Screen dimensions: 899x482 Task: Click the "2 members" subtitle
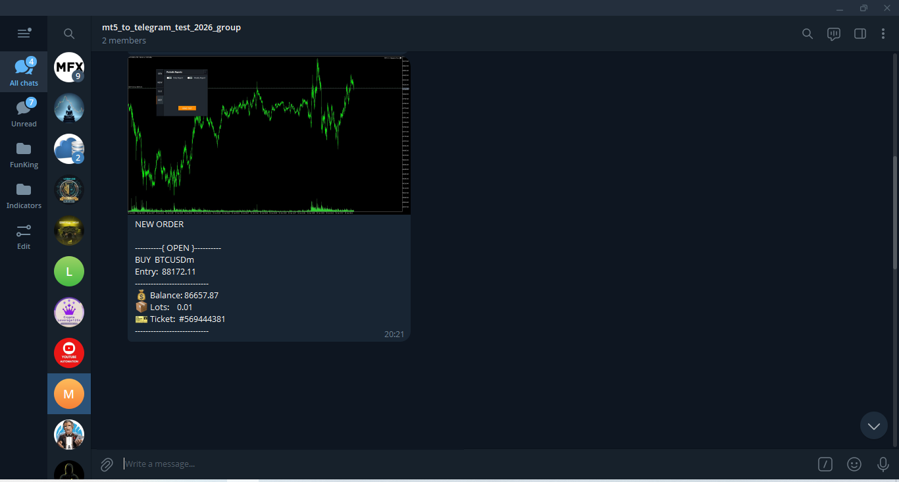124,41
